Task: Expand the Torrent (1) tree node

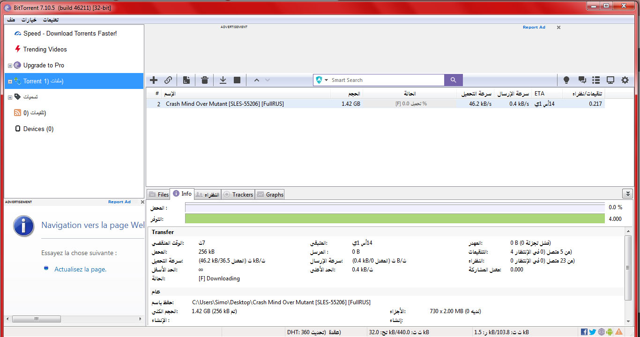Action: [x=10, y=81]
